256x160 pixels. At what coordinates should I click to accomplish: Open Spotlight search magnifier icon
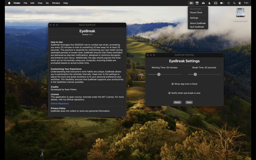coord(234,3)
